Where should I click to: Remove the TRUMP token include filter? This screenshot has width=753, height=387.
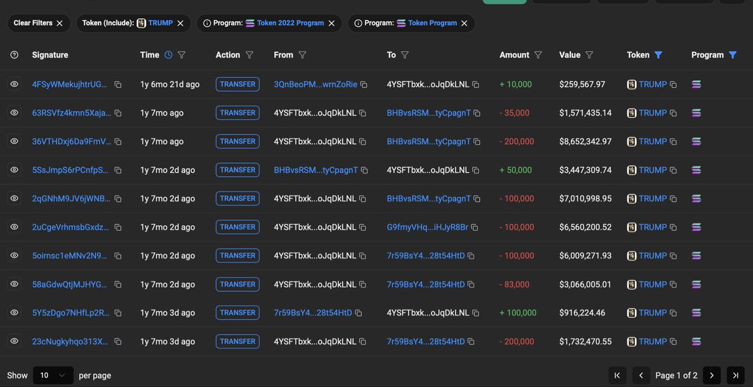click(x=180, y=23)
